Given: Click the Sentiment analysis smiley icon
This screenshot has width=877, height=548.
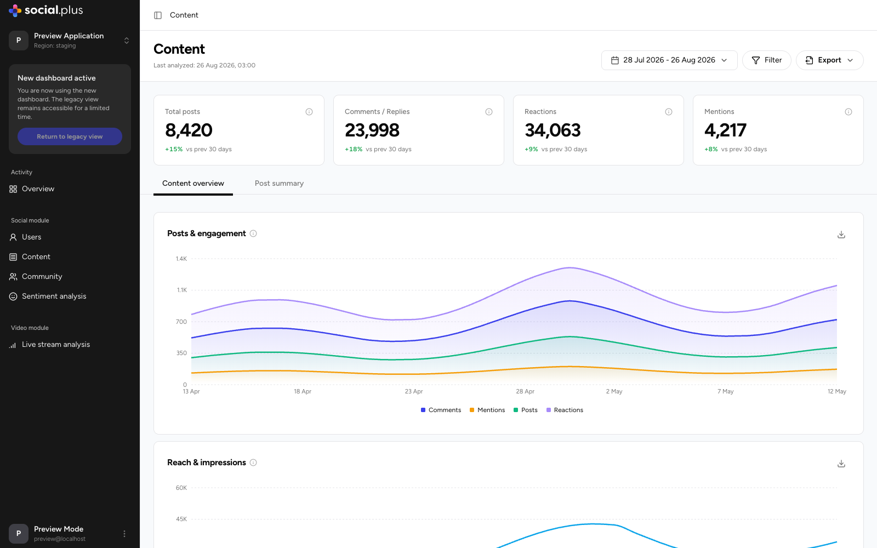Looking at the screenshot, I should (x=13, y=296).
